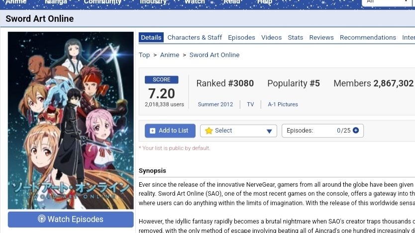415x233 pixels.
Task: Expand the All search category dropdown
Action: pos(388,2)
